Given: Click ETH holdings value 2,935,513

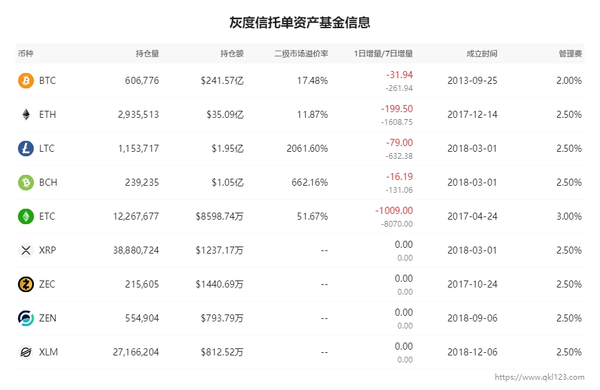Looking at the screenshot, I should (x=138, y=115).
